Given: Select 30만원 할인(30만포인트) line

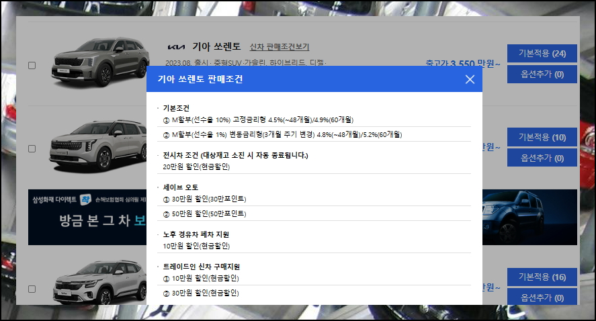Looking at the screenshot, I should coord(204,199).
